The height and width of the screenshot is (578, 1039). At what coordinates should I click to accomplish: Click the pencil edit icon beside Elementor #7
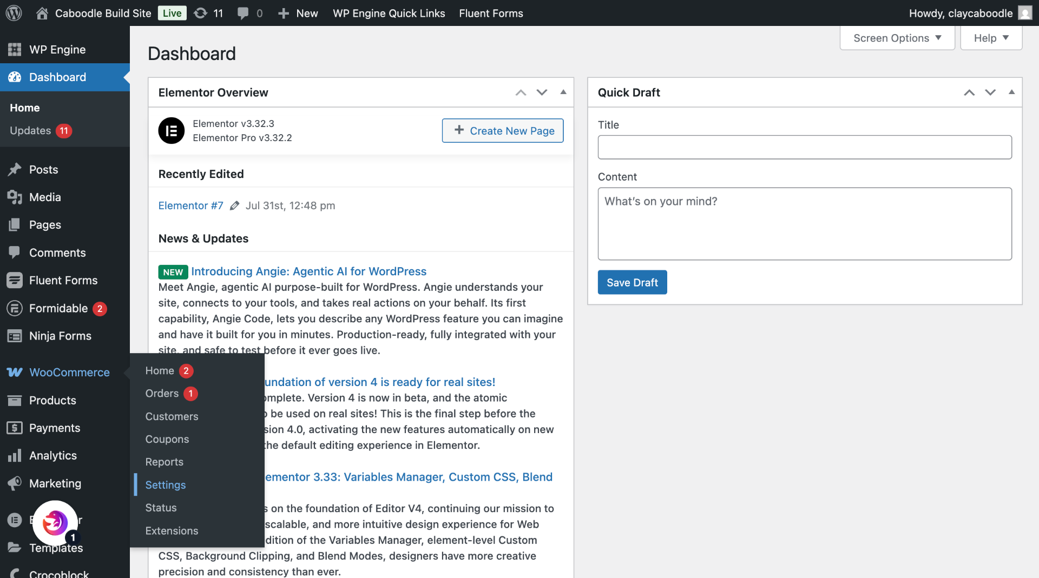coord(234,205)
